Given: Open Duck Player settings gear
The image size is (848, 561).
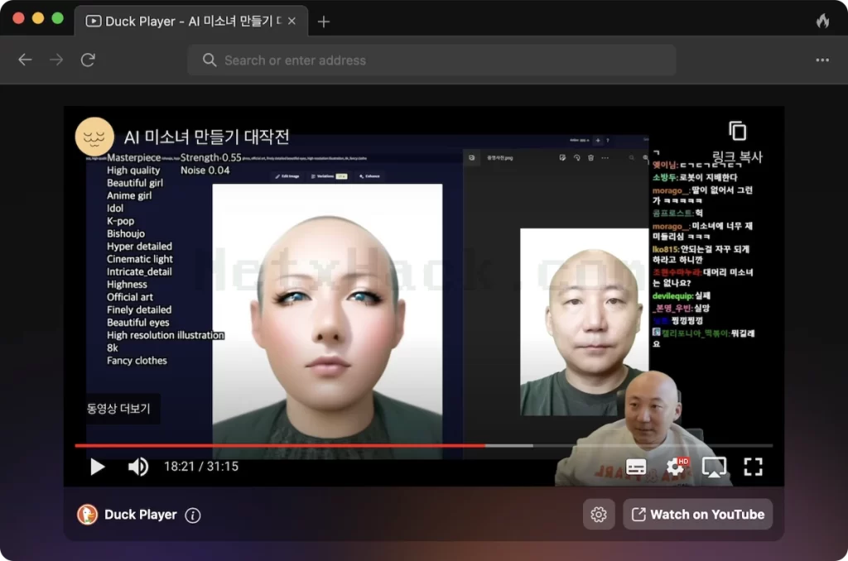Looking at the screenshot, I should (x=599, y=515).
